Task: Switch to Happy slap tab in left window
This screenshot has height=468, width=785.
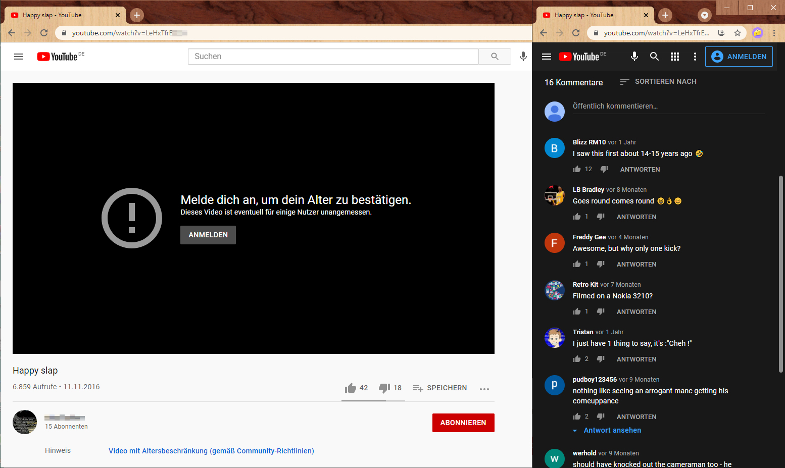Action: 66,15
